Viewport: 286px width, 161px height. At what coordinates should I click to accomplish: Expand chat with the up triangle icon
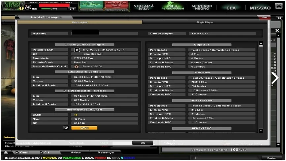tap(6, 152)
